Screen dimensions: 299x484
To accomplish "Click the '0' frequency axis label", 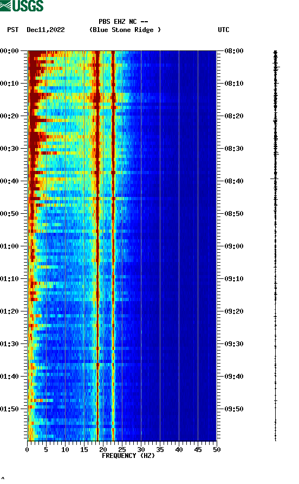I will coord(27,450).
